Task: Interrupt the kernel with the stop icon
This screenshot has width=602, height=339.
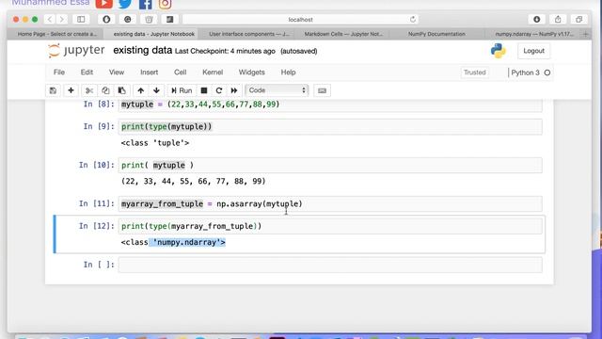Action: pos(204,90)
